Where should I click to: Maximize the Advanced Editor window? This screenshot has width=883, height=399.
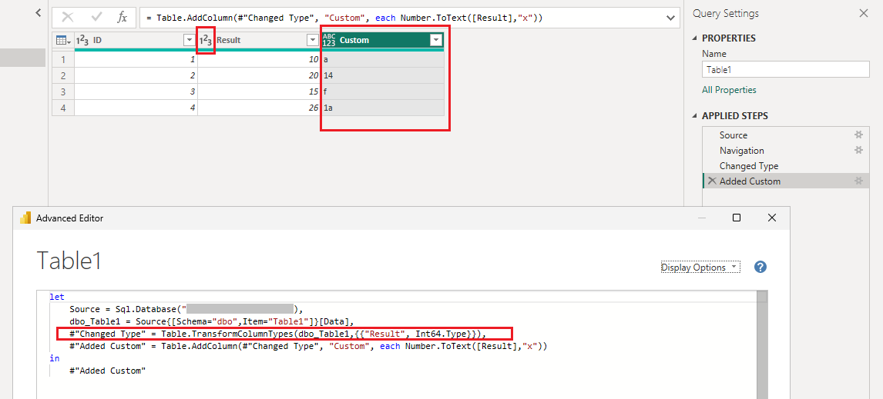pyautogui.click(x=736, y=218)
